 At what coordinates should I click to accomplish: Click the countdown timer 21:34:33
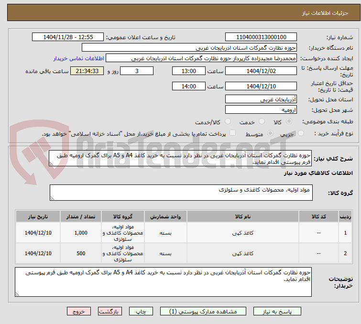click(x=87, y=71)
